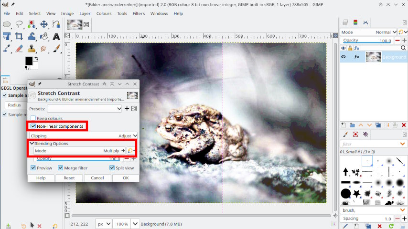Screen dimensions: 408x229
Task: Uncheck Non-linear components
Action: click(33, 126)
